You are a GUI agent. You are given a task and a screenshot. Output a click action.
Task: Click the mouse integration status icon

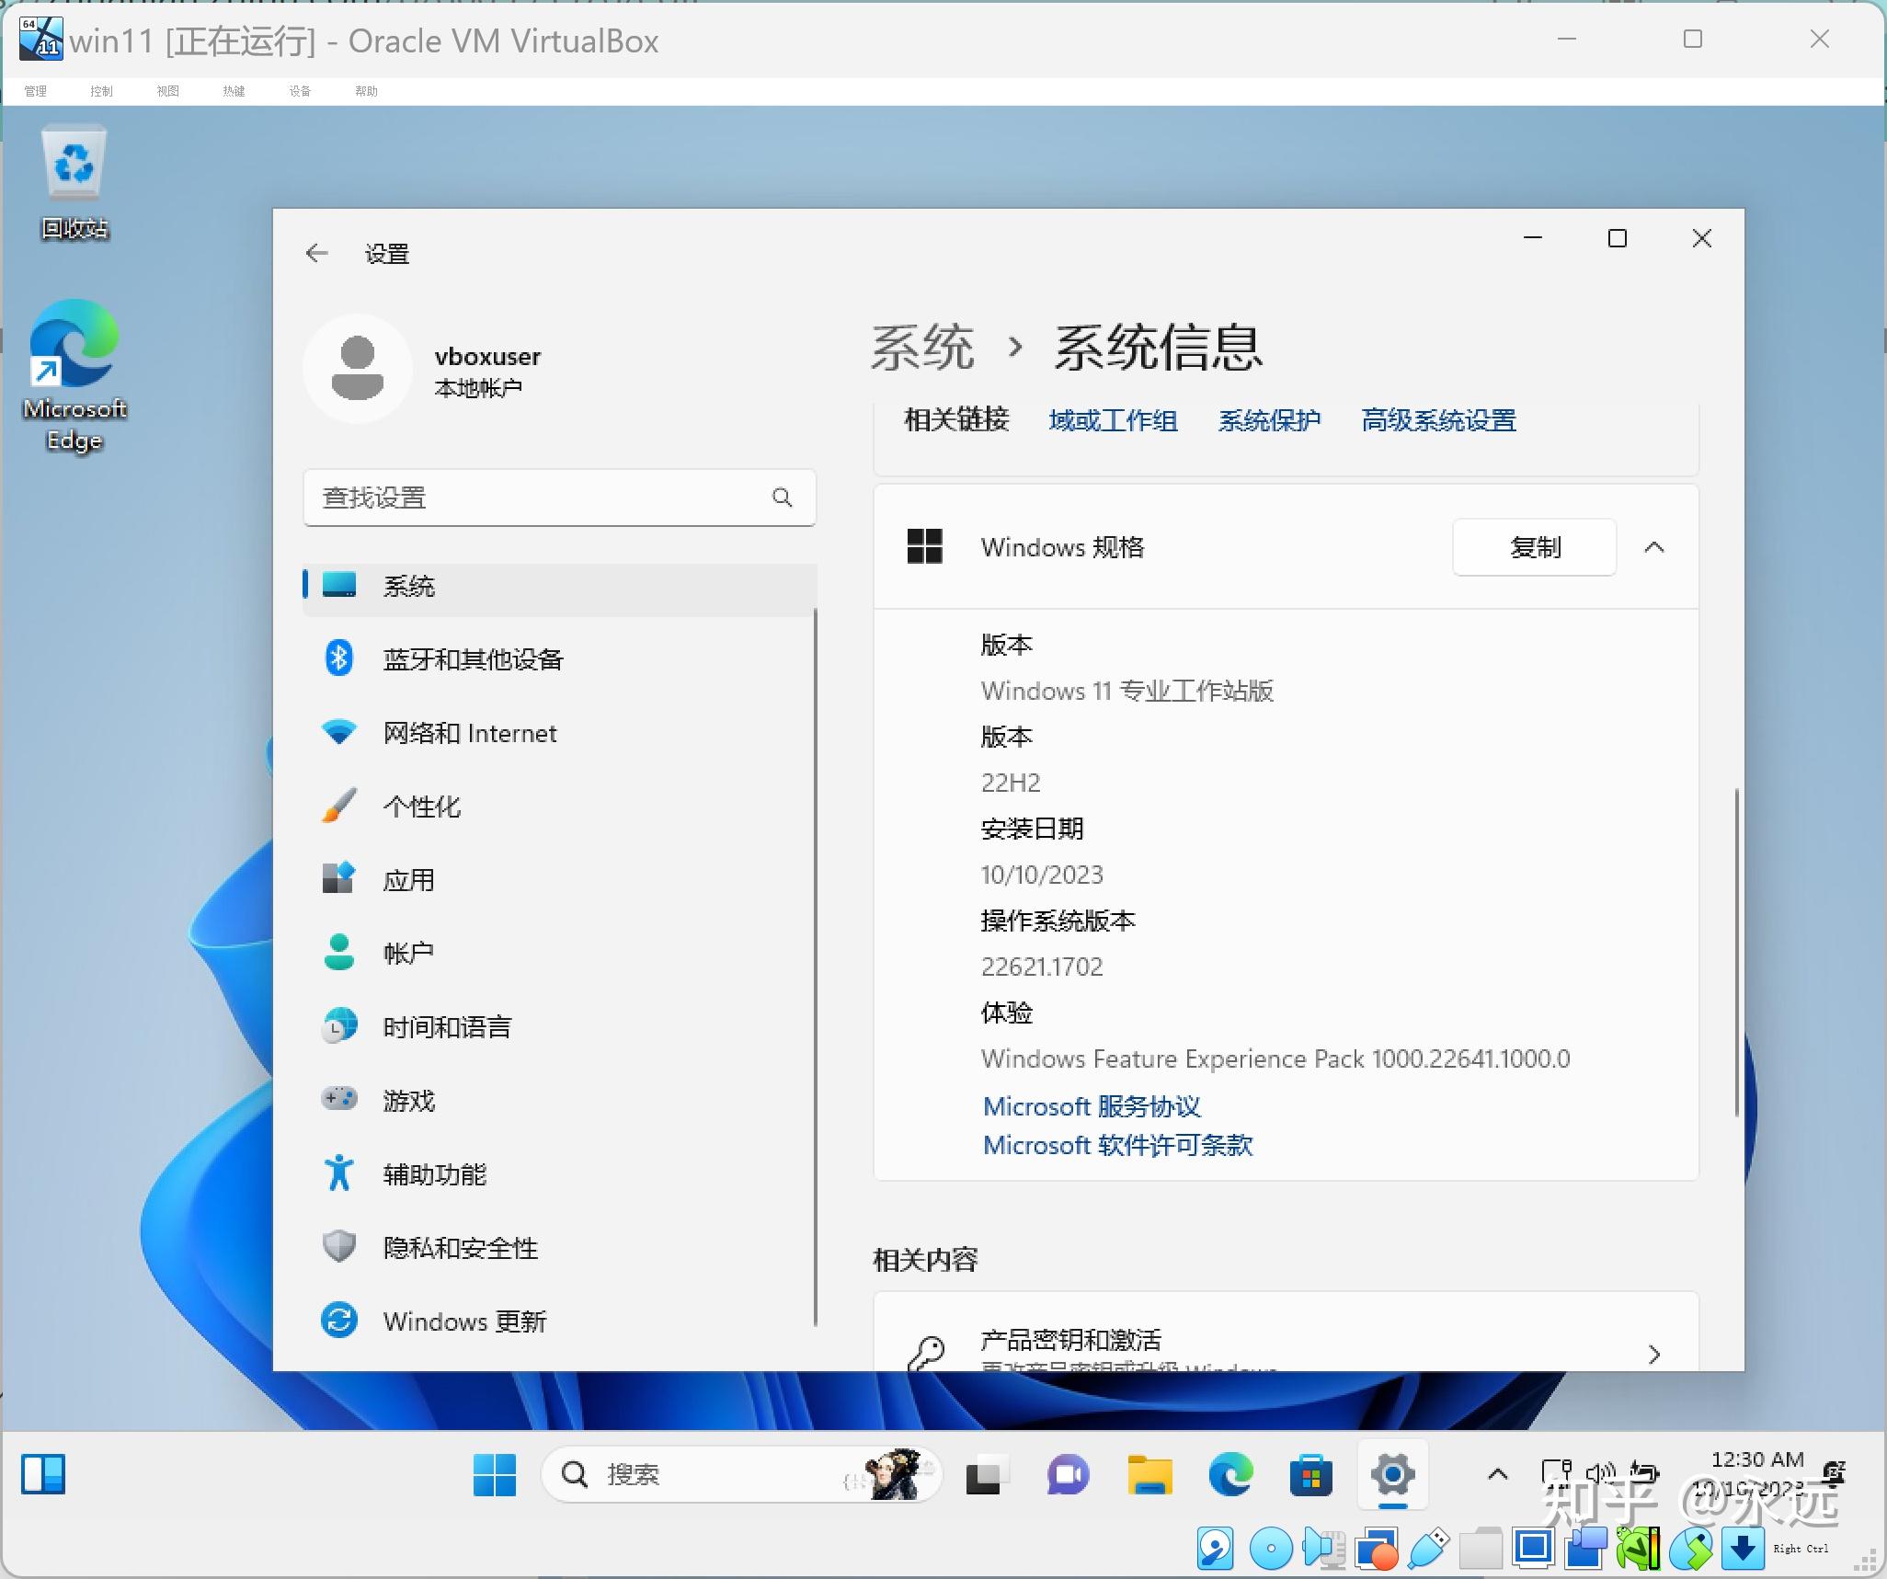point(1692,1548)
